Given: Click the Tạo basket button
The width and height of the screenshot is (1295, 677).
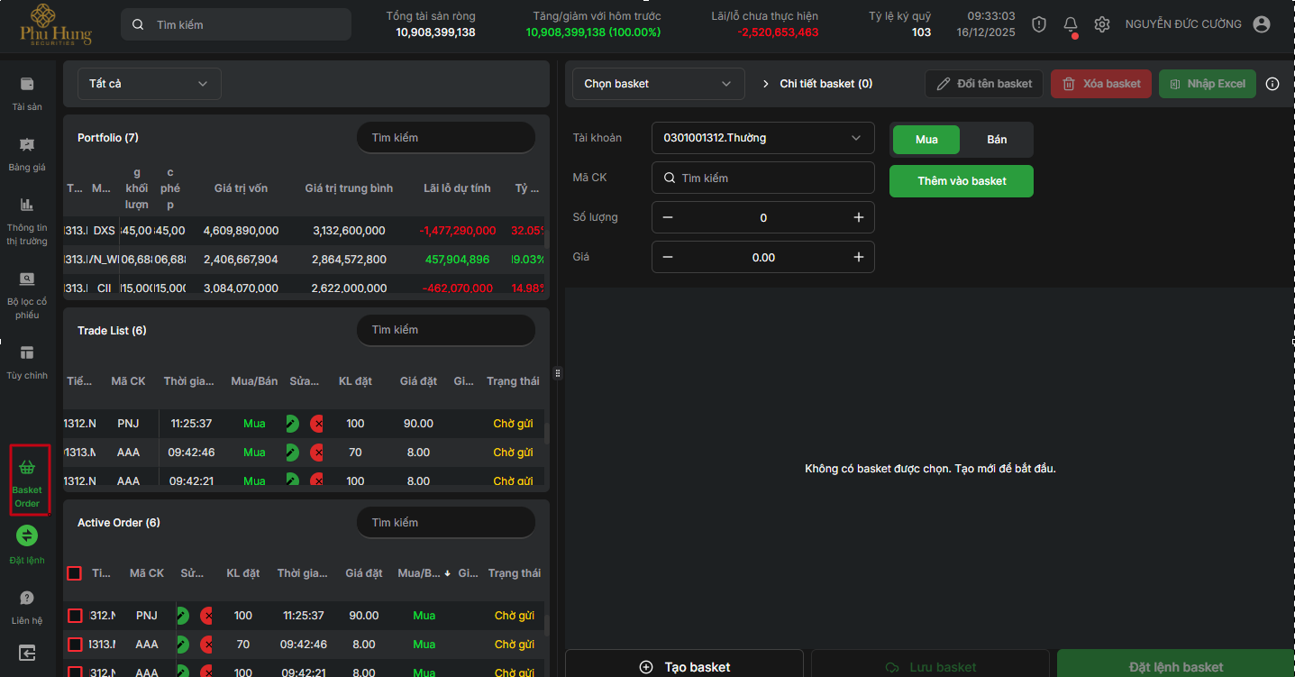Looking at the screenshot, I should pyautogui.click(x=684, y=666).
